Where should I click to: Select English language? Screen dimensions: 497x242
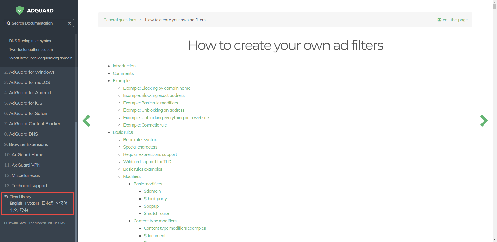pos(16,203)
